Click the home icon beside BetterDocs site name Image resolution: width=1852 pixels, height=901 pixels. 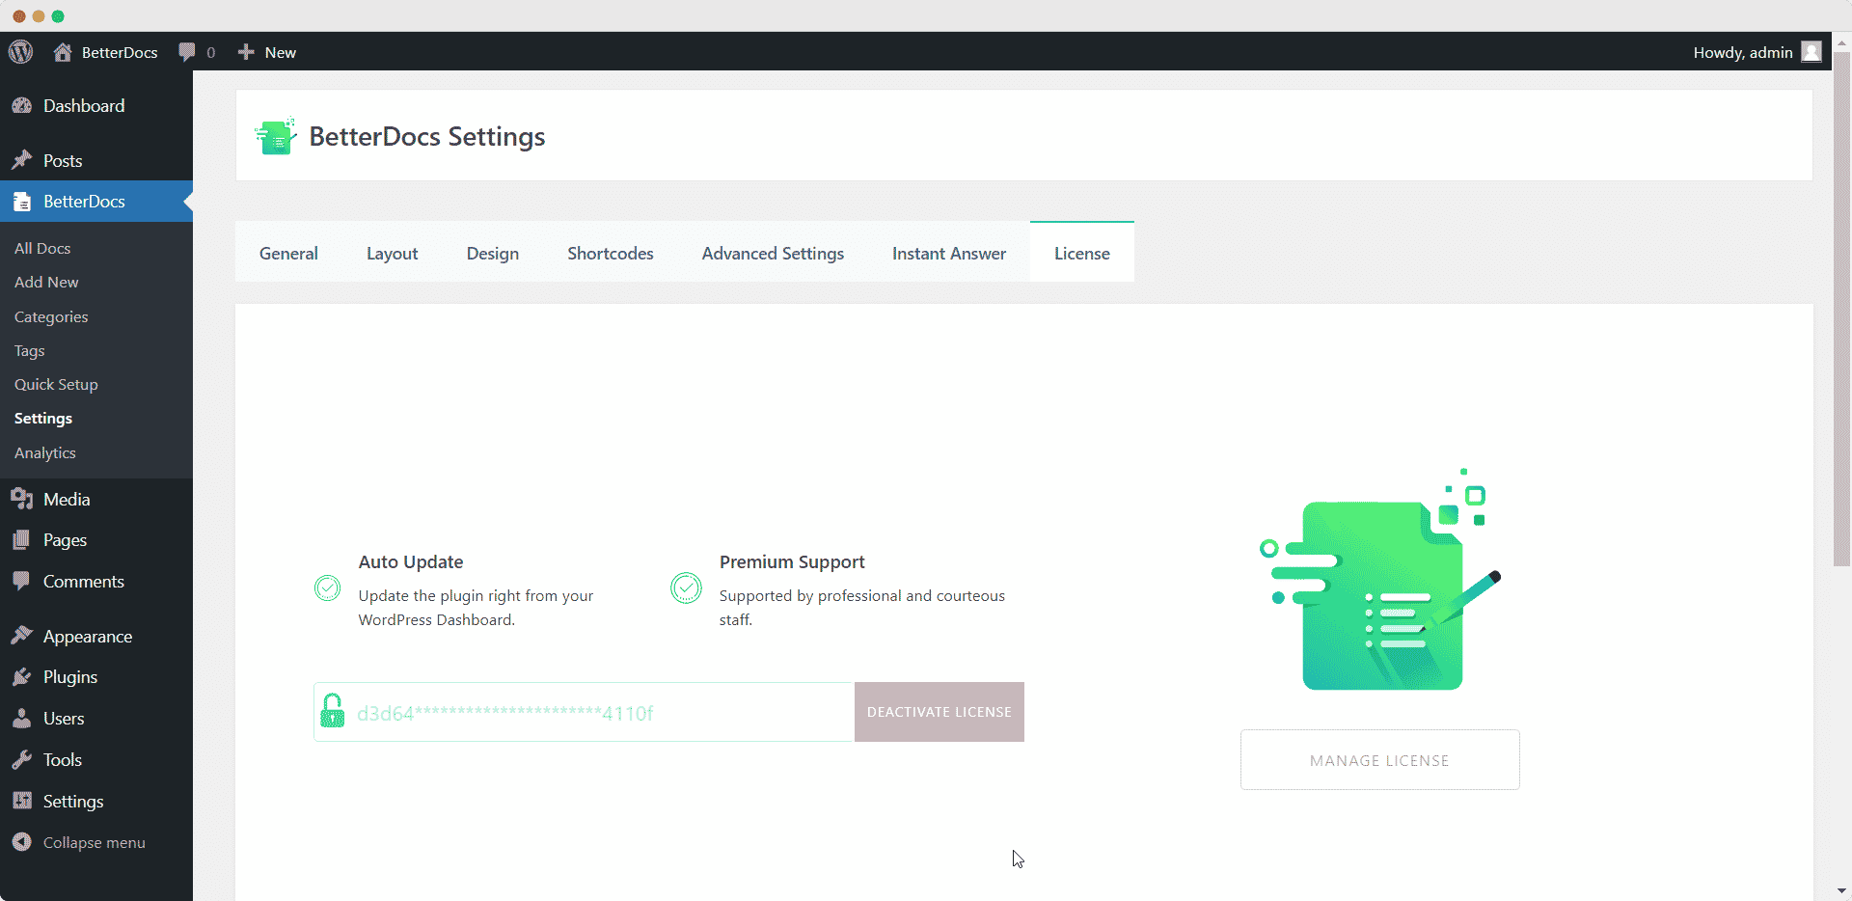(63, 52)
